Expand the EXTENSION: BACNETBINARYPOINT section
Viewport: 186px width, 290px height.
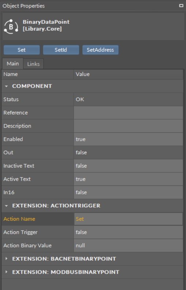pos(6,258)
